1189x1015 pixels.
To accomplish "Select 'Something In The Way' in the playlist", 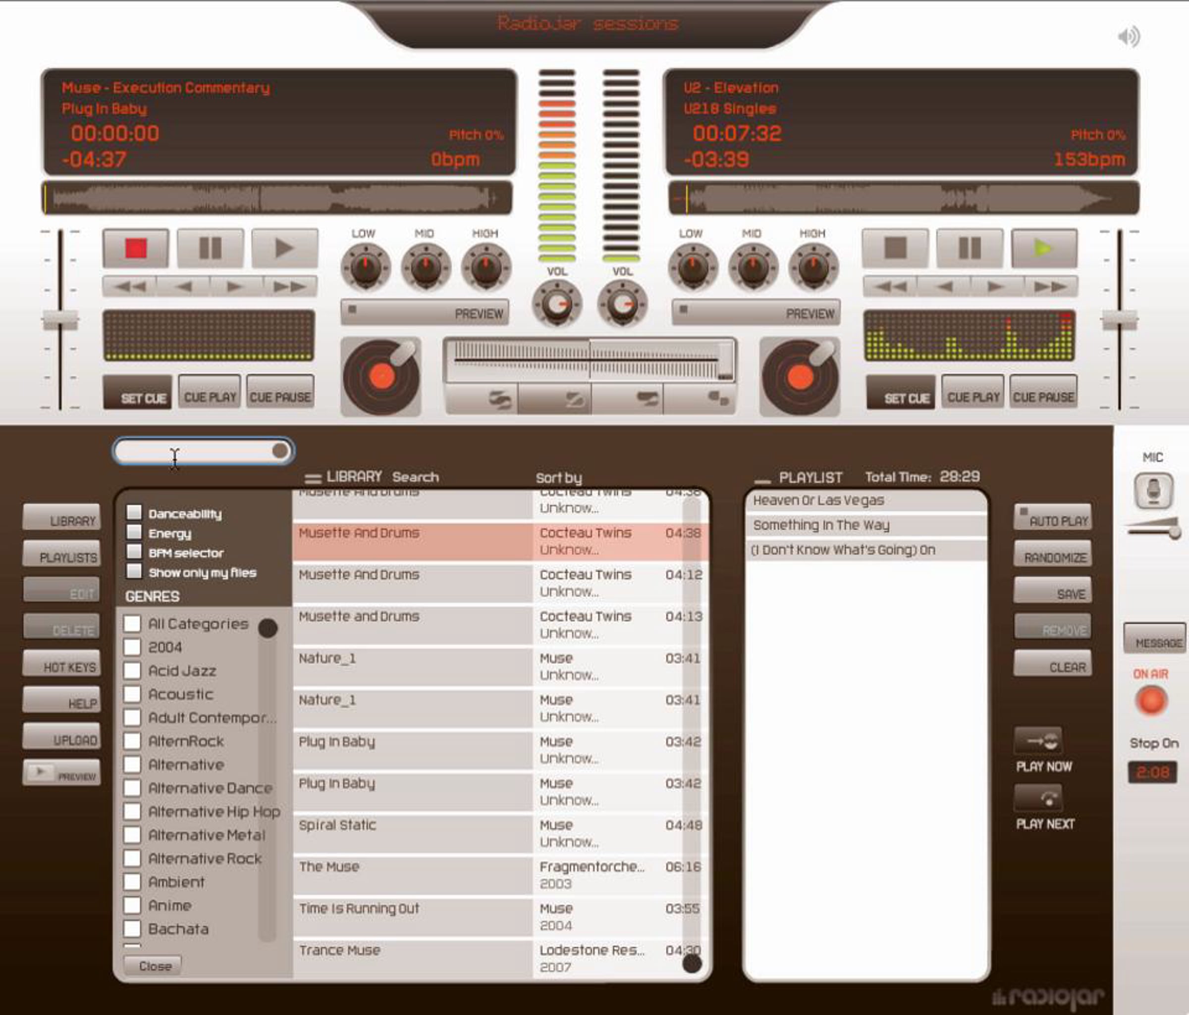I will click(866, 525).
